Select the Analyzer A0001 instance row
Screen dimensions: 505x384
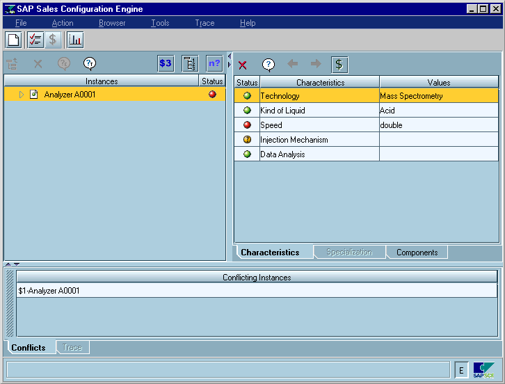[115, 95]
